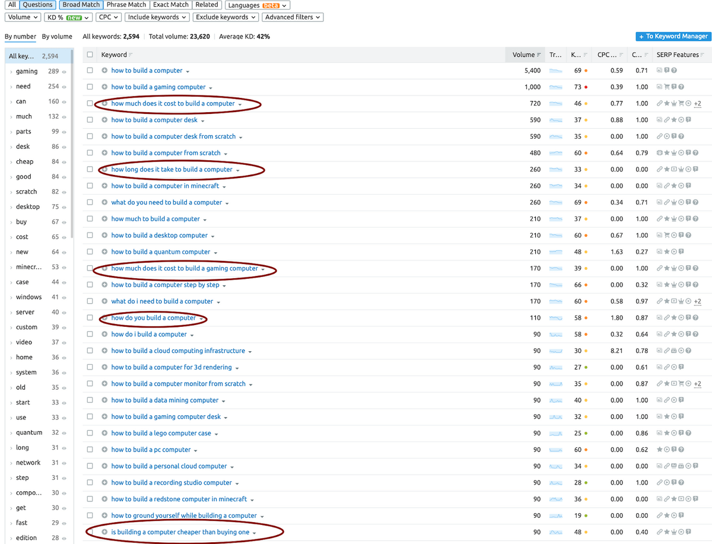This screenshot has width=712, height=544.
Task: Check box for 'how to build a computer desk from scratch'
Action: coord(90,136)
